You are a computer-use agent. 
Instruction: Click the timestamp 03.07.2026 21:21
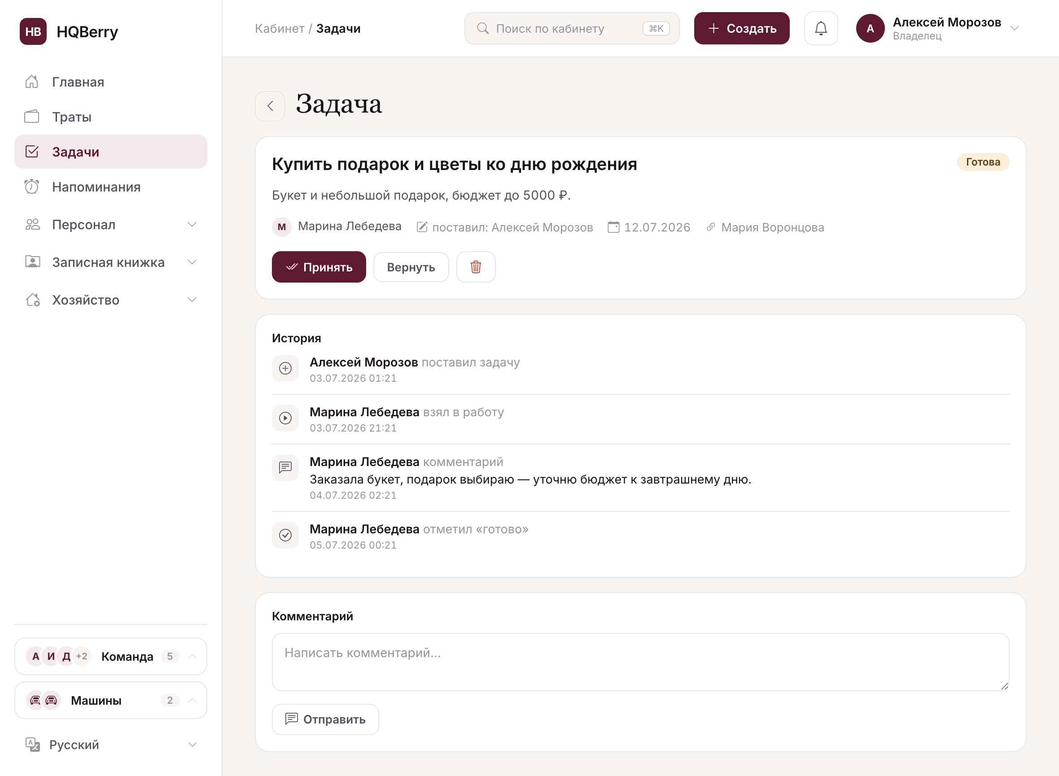(x=353, y=428)
